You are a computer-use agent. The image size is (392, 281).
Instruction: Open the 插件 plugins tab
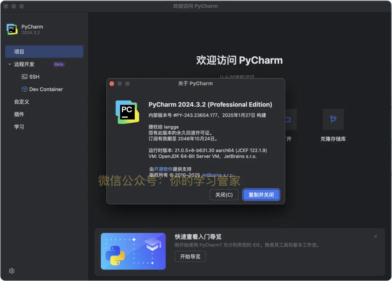tap(19, 114)
